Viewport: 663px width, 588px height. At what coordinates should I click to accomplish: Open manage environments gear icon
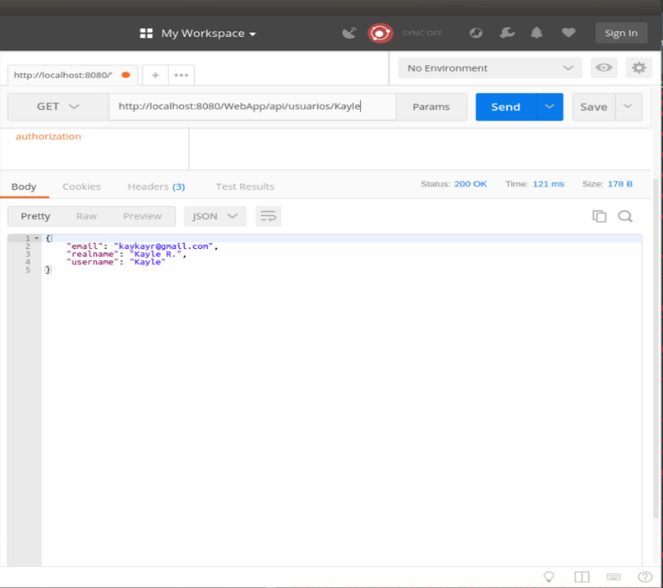click(x=638, y=67)
